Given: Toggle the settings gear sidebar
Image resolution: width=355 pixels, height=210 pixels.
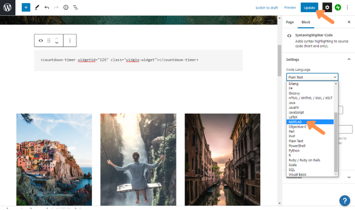Looking at the screenshot, I should (327, 8).
